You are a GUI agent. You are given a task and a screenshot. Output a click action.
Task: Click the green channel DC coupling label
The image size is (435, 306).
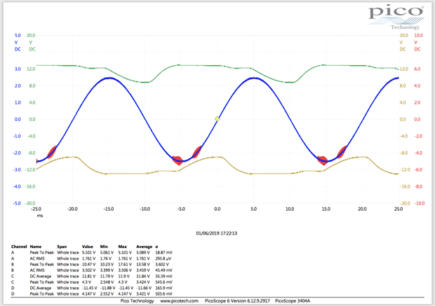click(x=31, y=49)
